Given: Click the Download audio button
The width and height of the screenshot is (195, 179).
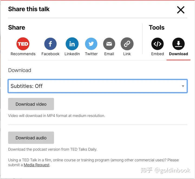Looking at the screenshot, I should click(x=31, y=138).
